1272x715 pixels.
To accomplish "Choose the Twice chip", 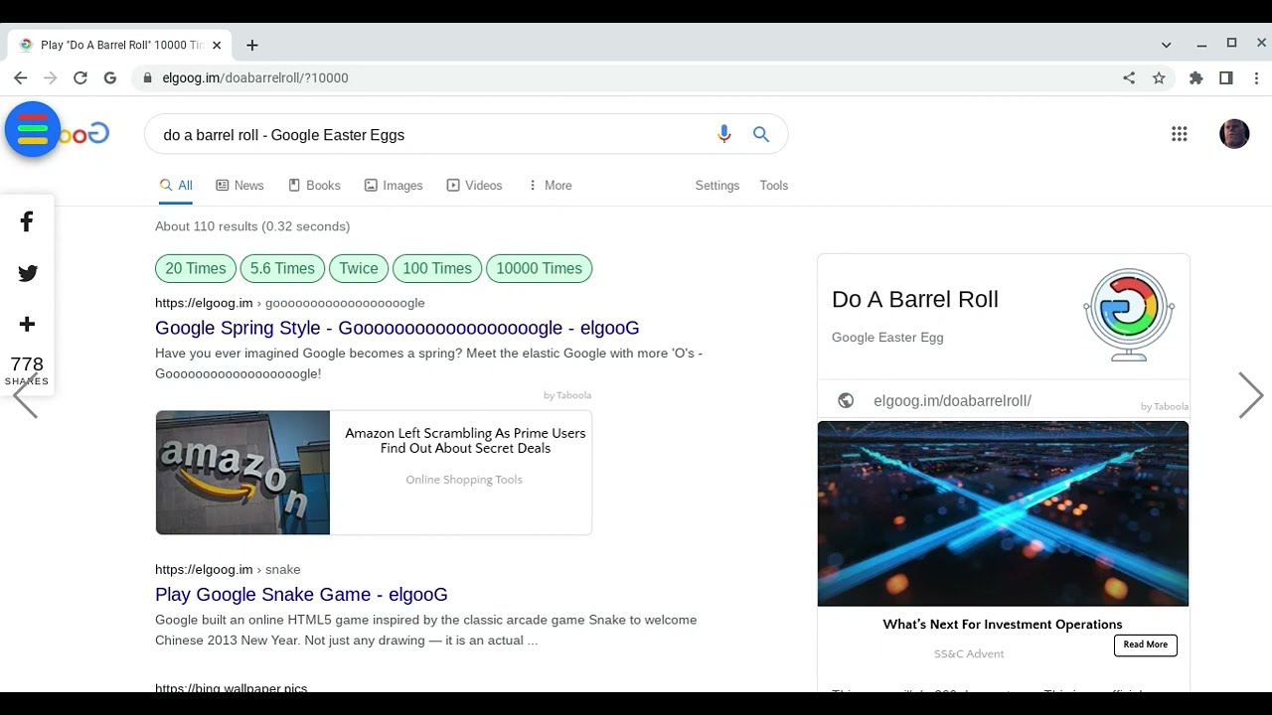I will pos(359,268).
